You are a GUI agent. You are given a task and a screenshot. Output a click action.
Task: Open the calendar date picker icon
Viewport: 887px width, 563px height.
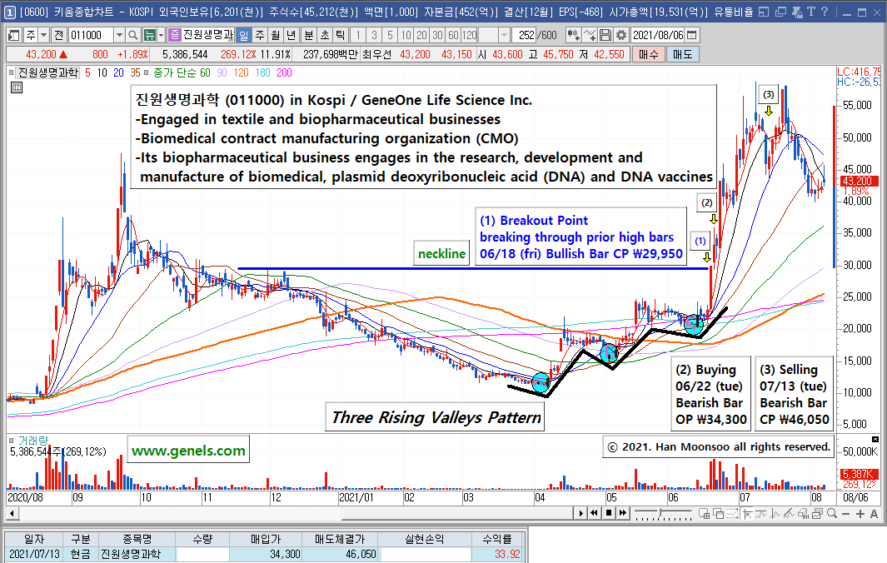692,35
